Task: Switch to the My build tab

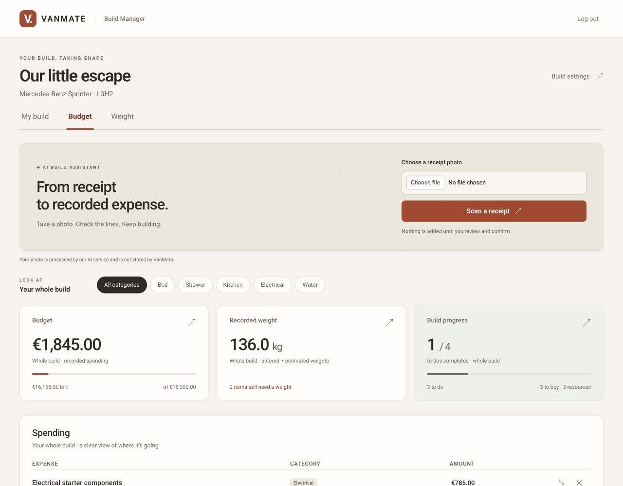Action: [35, 117]
